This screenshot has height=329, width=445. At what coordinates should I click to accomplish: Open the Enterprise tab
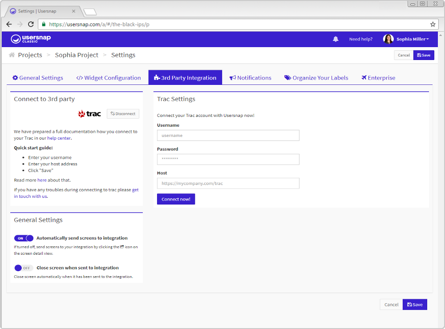point(378,78)
